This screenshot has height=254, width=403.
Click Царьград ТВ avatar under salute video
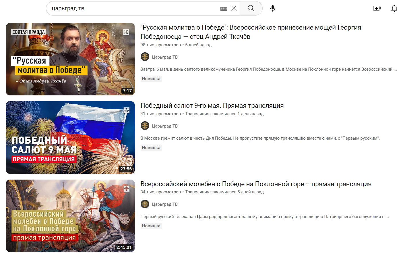(x=145, y=126)
